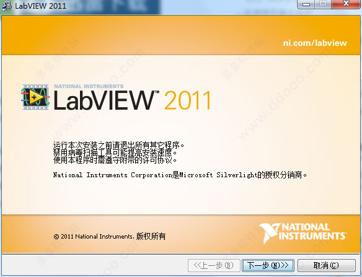Click the installer icon in the title bar
Viewport: 362px width, 277px height.
7,6
